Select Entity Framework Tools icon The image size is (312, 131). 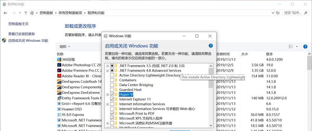(59, 98)
